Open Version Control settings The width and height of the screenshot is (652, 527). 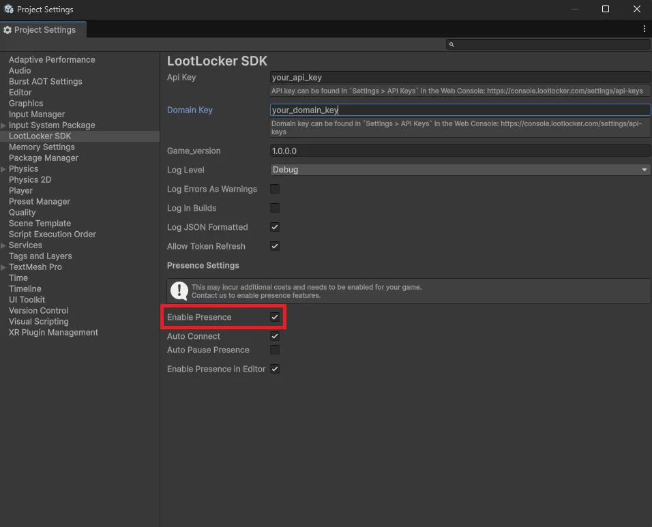click(38, 310)
